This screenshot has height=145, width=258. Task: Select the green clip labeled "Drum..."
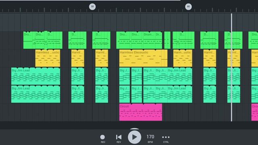(149, 40)
